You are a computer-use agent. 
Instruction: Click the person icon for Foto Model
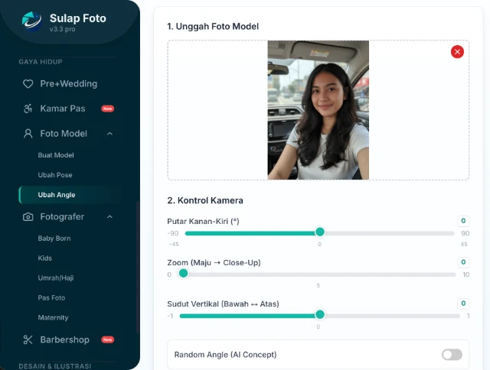[x=28, y=134]
